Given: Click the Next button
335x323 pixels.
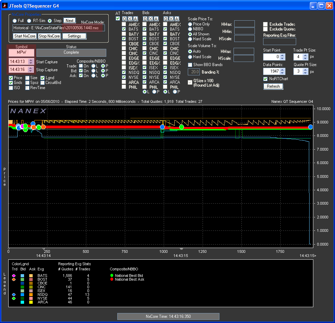Looking at the screenshot, I should tap(69, 21).
